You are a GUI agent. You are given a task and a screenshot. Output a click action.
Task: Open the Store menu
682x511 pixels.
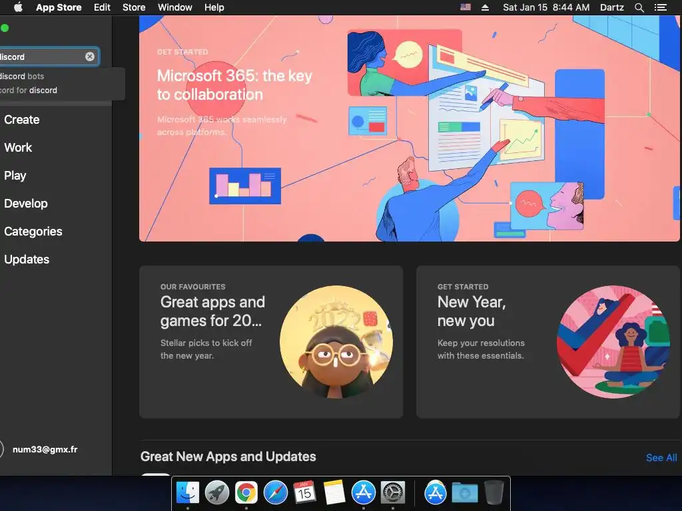[134, 7]
